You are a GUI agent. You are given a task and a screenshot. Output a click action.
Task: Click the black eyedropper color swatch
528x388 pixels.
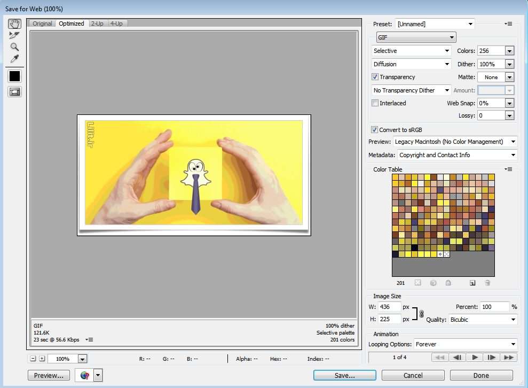coord(14,76)
